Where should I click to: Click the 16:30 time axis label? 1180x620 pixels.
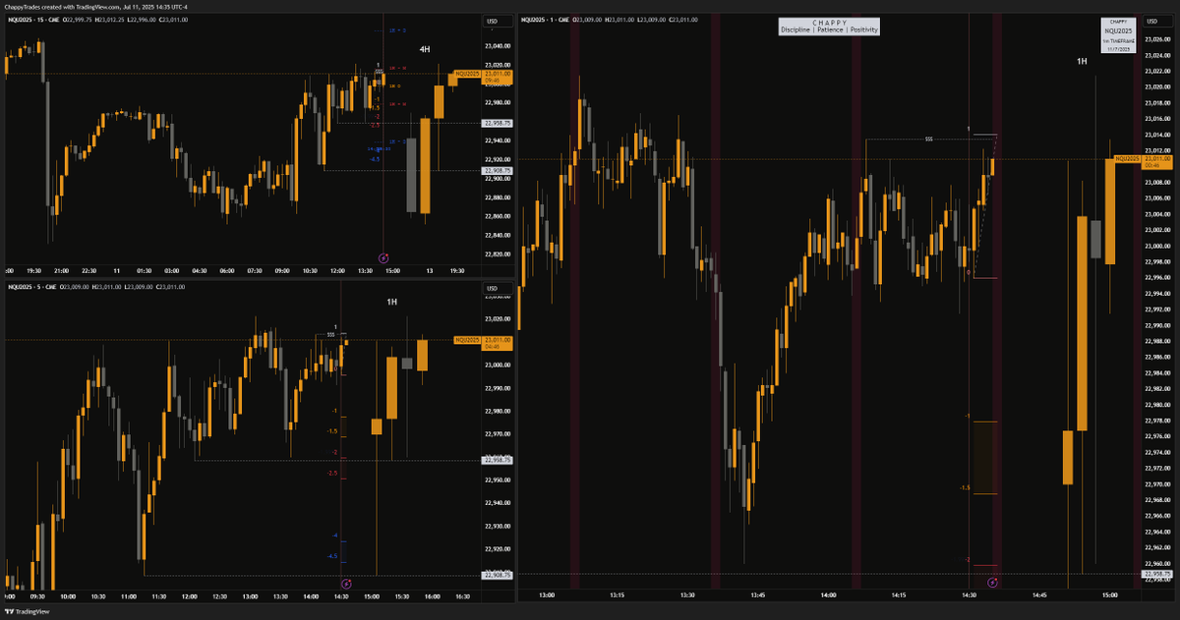pyautogui.click(x=461, y=596)
